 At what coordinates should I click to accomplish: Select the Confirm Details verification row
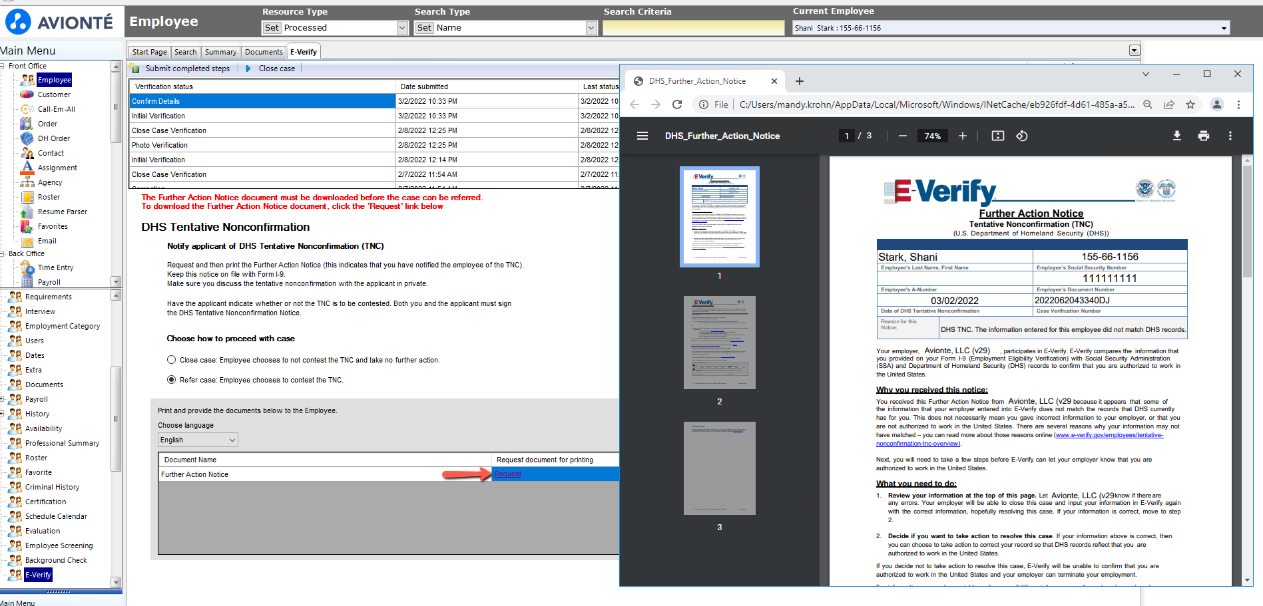[x=374, y=101]
